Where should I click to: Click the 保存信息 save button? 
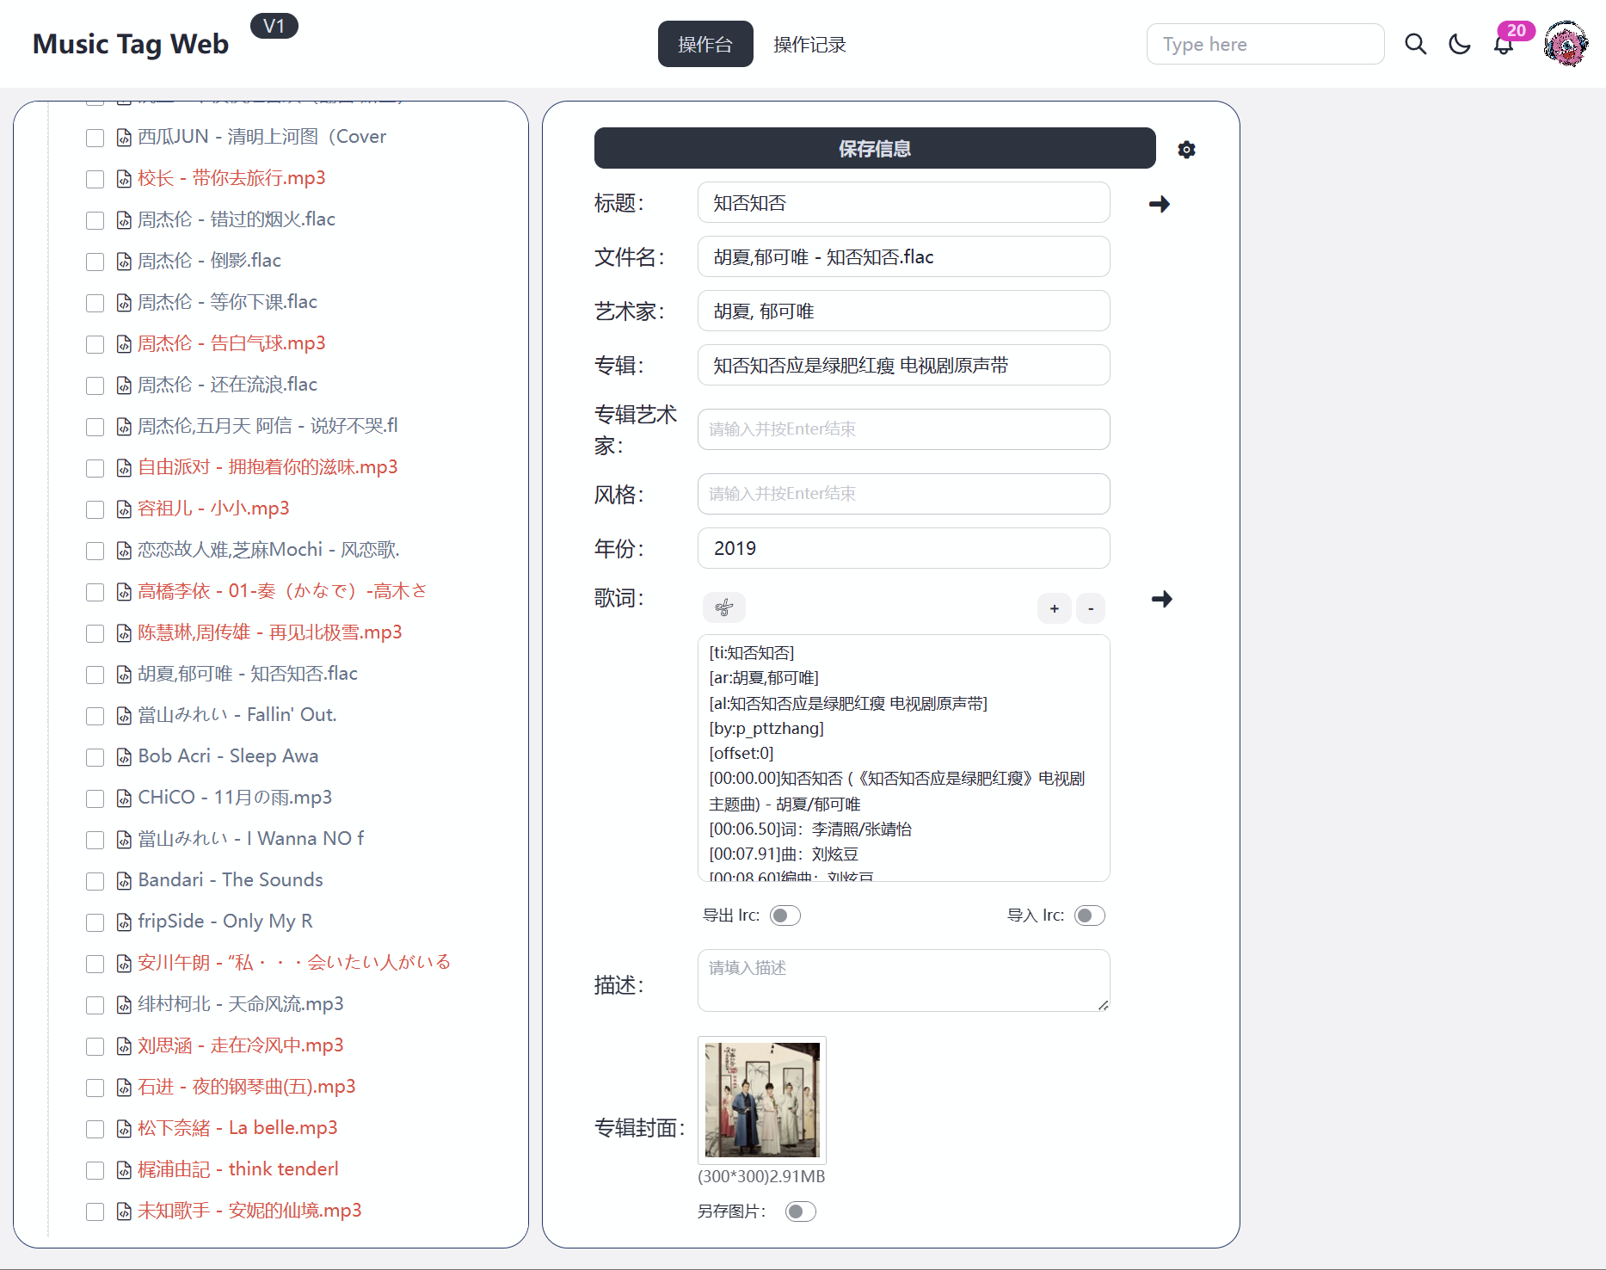(x=874, y=149)
